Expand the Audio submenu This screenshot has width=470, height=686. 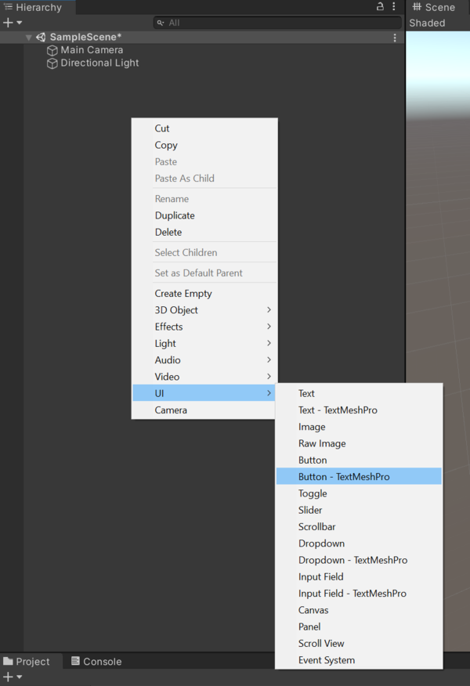point(204,359)
